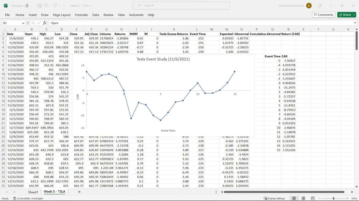Click the zoom out minus icon
The image size is (359, 201).
[x=320, y=198]
